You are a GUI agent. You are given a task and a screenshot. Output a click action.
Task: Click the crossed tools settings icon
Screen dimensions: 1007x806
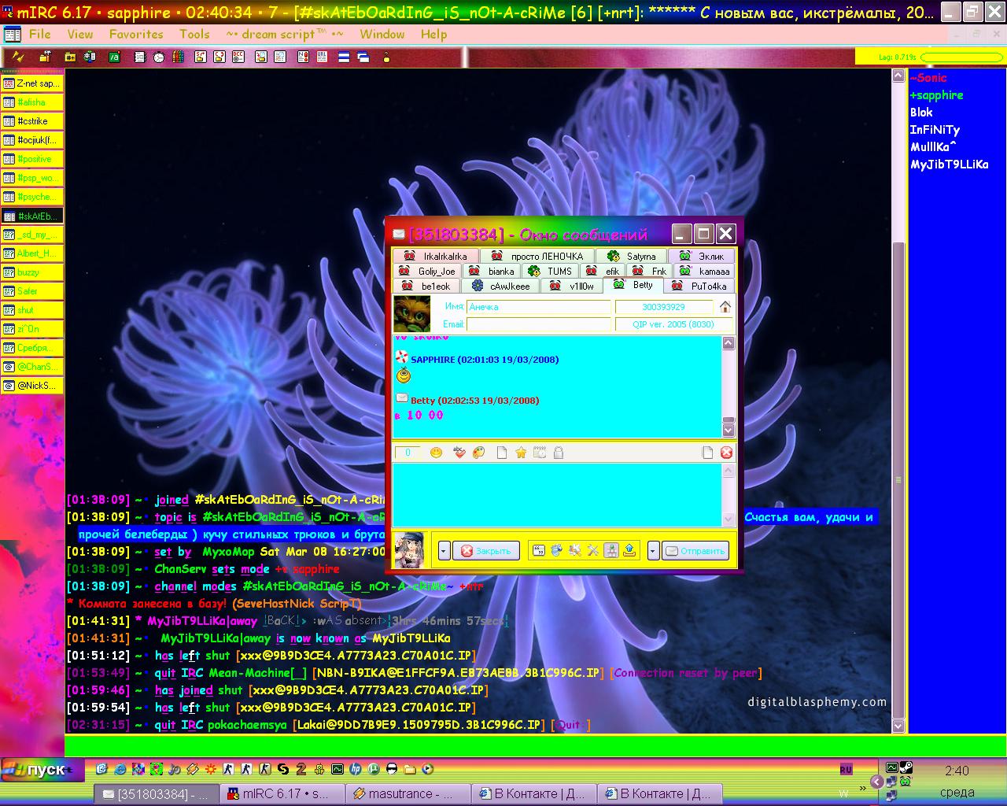[x=593, y=551]
